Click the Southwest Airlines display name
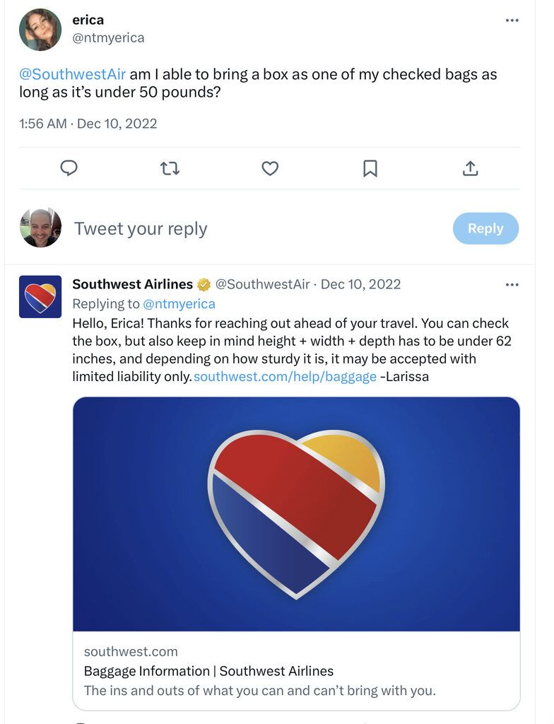The image size is (554, 724). coord(132,284)
